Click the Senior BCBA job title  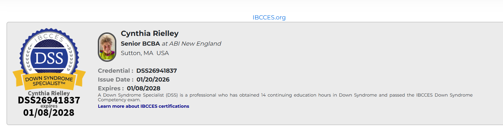click(x=140, y=44)
